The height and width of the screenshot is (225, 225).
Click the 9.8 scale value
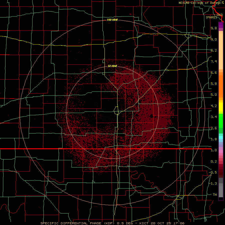point(214,28)
